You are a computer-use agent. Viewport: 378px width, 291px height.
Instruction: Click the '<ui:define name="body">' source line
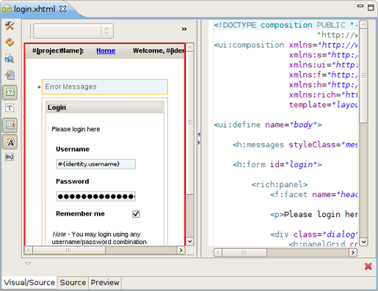point(268,125)
